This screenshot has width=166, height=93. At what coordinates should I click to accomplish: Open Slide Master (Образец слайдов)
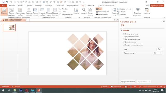coord(42,12)
